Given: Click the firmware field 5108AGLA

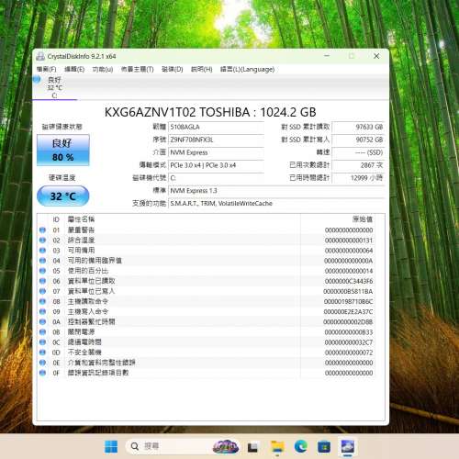Looking at the screenshot, I should pos(216,127).
